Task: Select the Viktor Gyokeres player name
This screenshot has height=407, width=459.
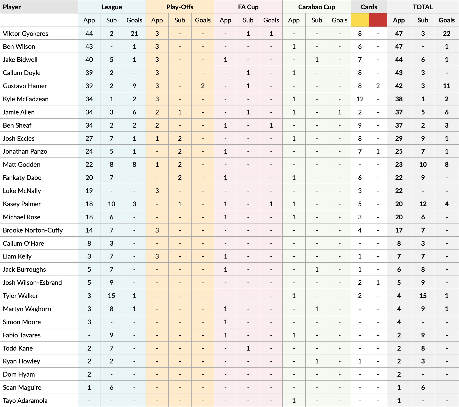Action: coord(26,34)
